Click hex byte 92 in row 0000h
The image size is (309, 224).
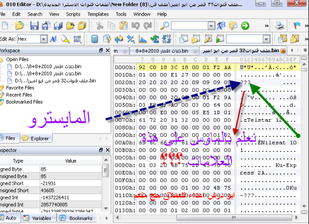click(142, 67)
